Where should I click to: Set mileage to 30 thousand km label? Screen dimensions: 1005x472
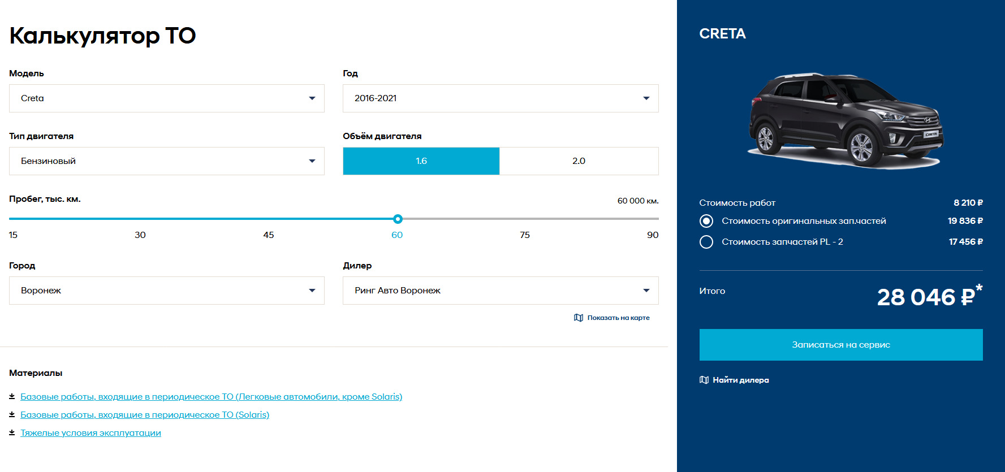point(140,235)
